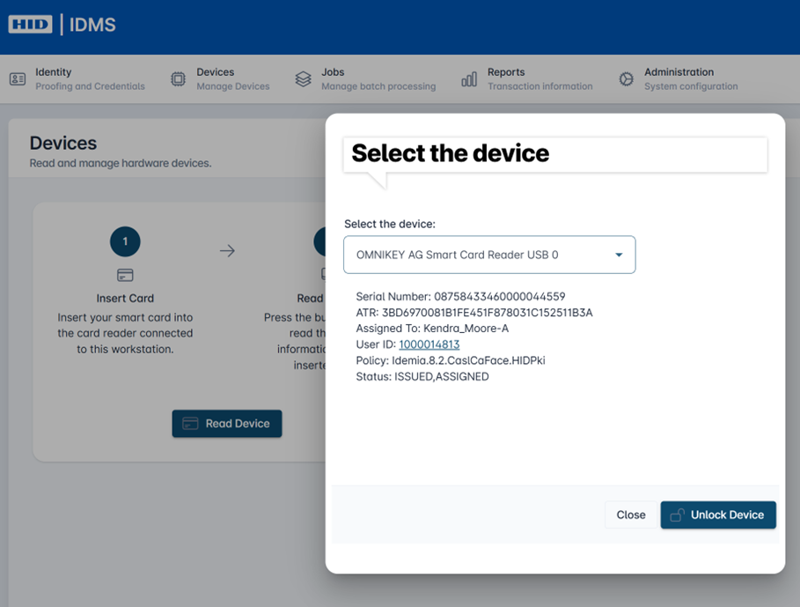The image size is (800, 607).
Task: Click the Serial Number line
Action: tap(460, 297)
